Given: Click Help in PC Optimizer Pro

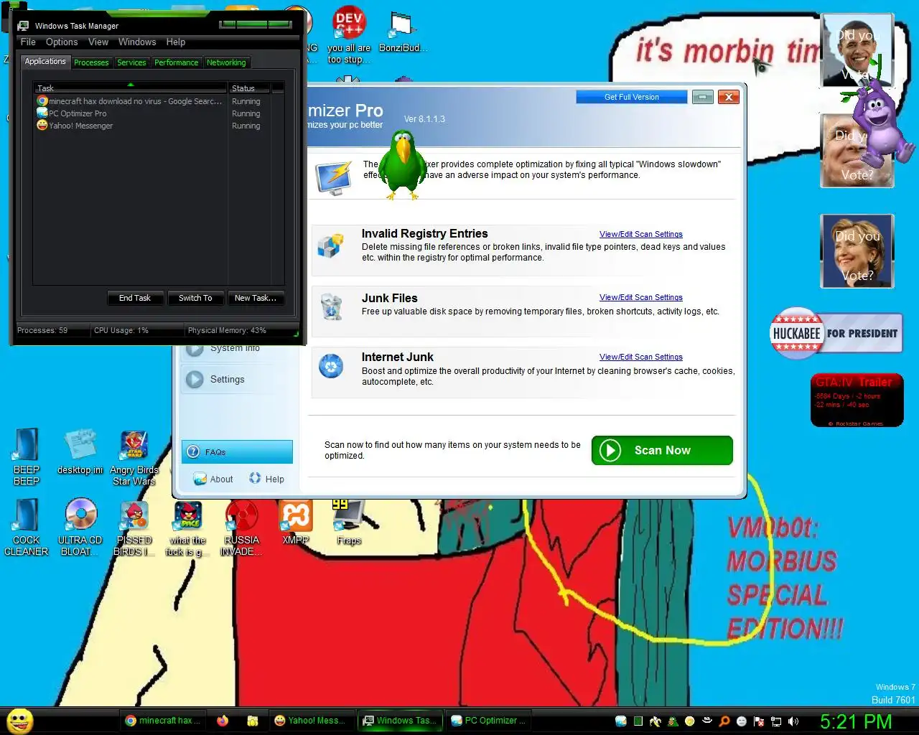Looking at the screenshot, I should pos(266,479).
